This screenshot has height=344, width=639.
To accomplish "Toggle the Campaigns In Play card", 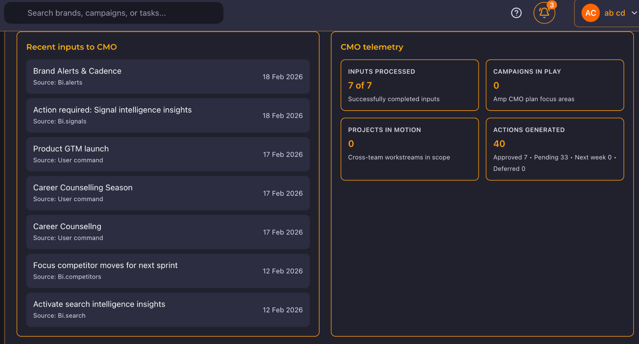I will pyautogui.click(x=555, y=85).
